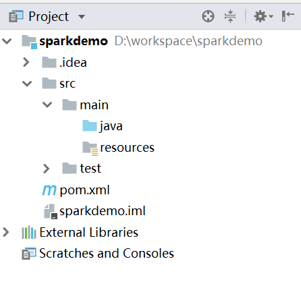Click the Project view title label

pos(49,17)
